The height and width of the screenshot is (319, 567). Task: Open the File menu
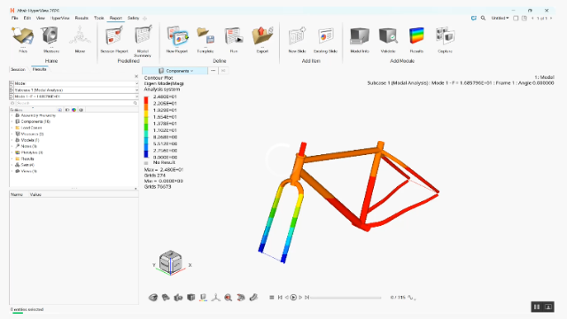tap(15, 18)
